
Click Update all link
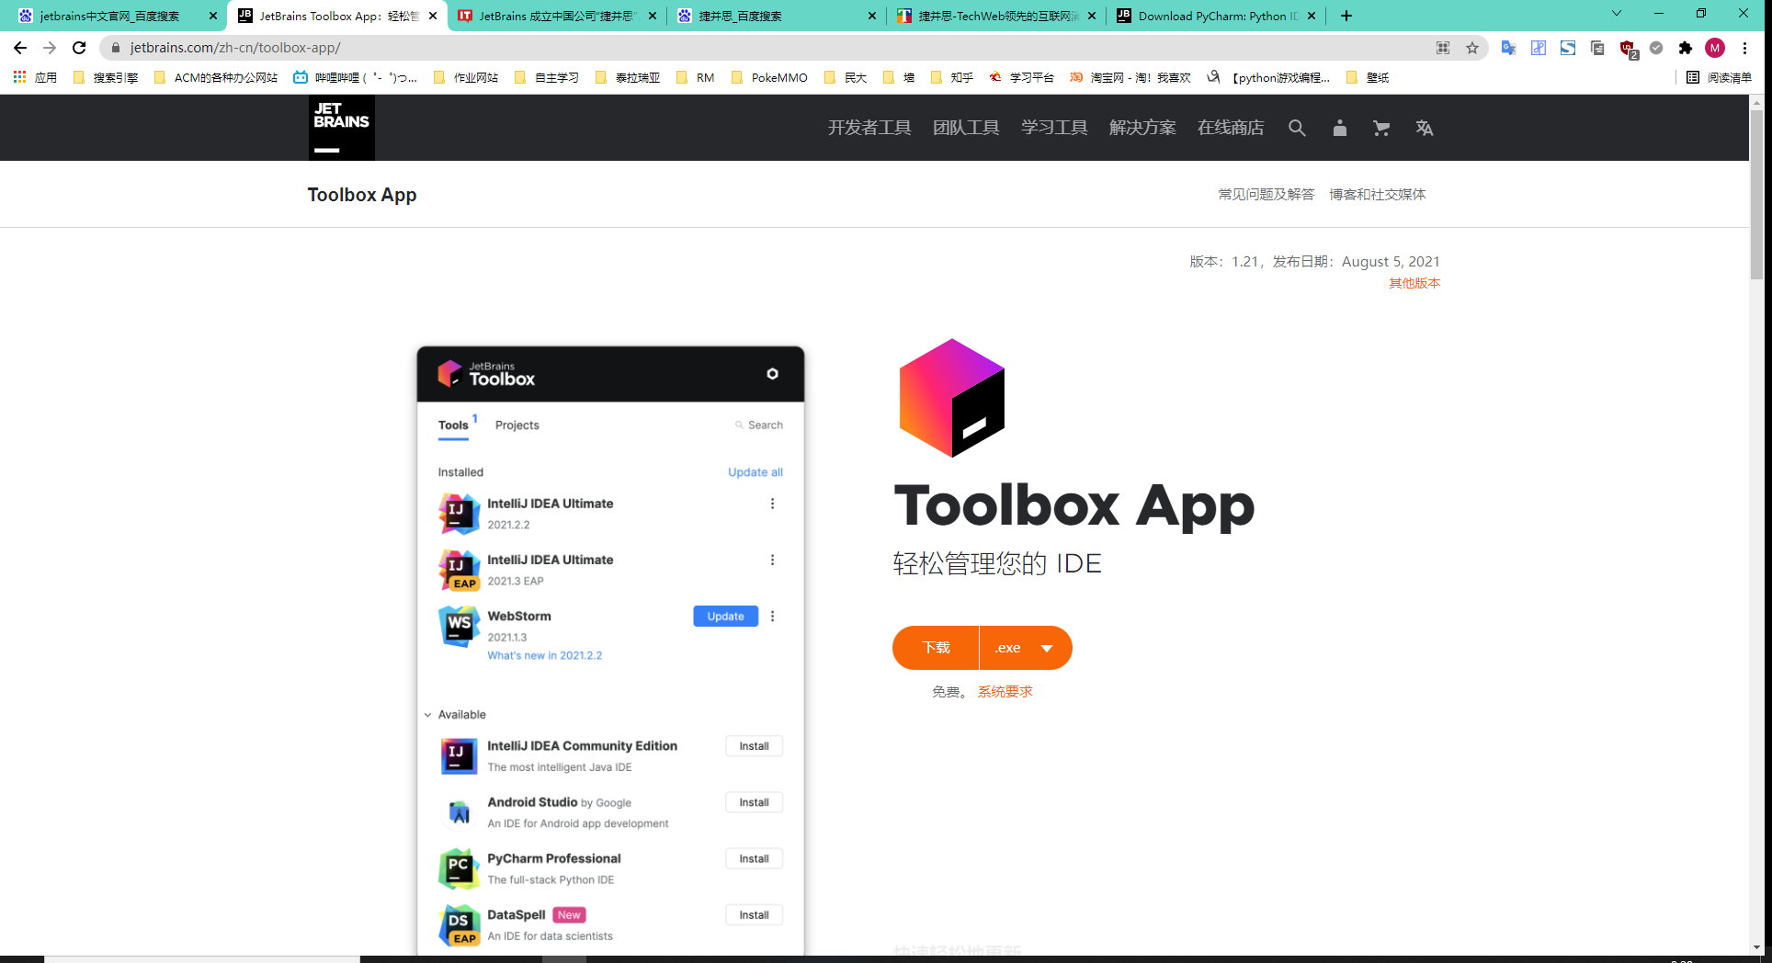point(755,472)
